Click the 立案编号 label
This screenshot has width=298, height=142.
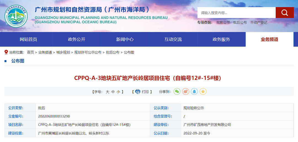click(x=15, y=116)
